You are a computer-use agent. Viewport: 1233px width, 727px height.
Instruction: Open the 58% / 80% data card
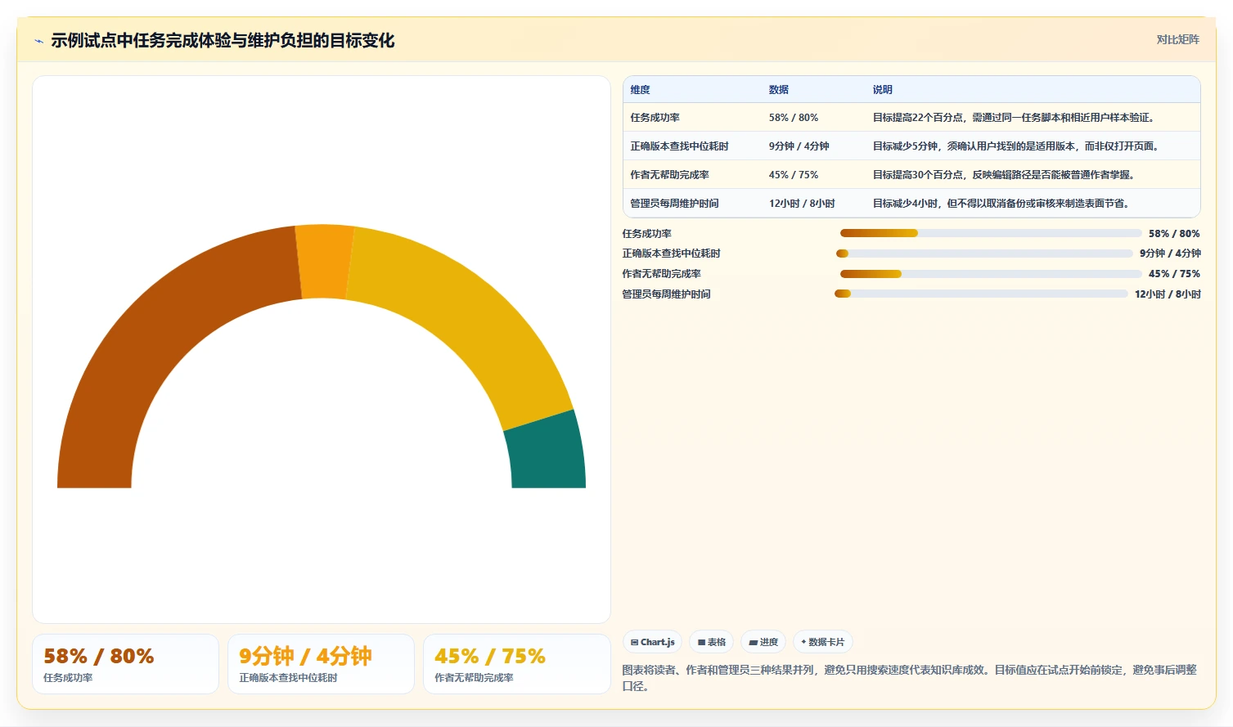pos(125,664)
